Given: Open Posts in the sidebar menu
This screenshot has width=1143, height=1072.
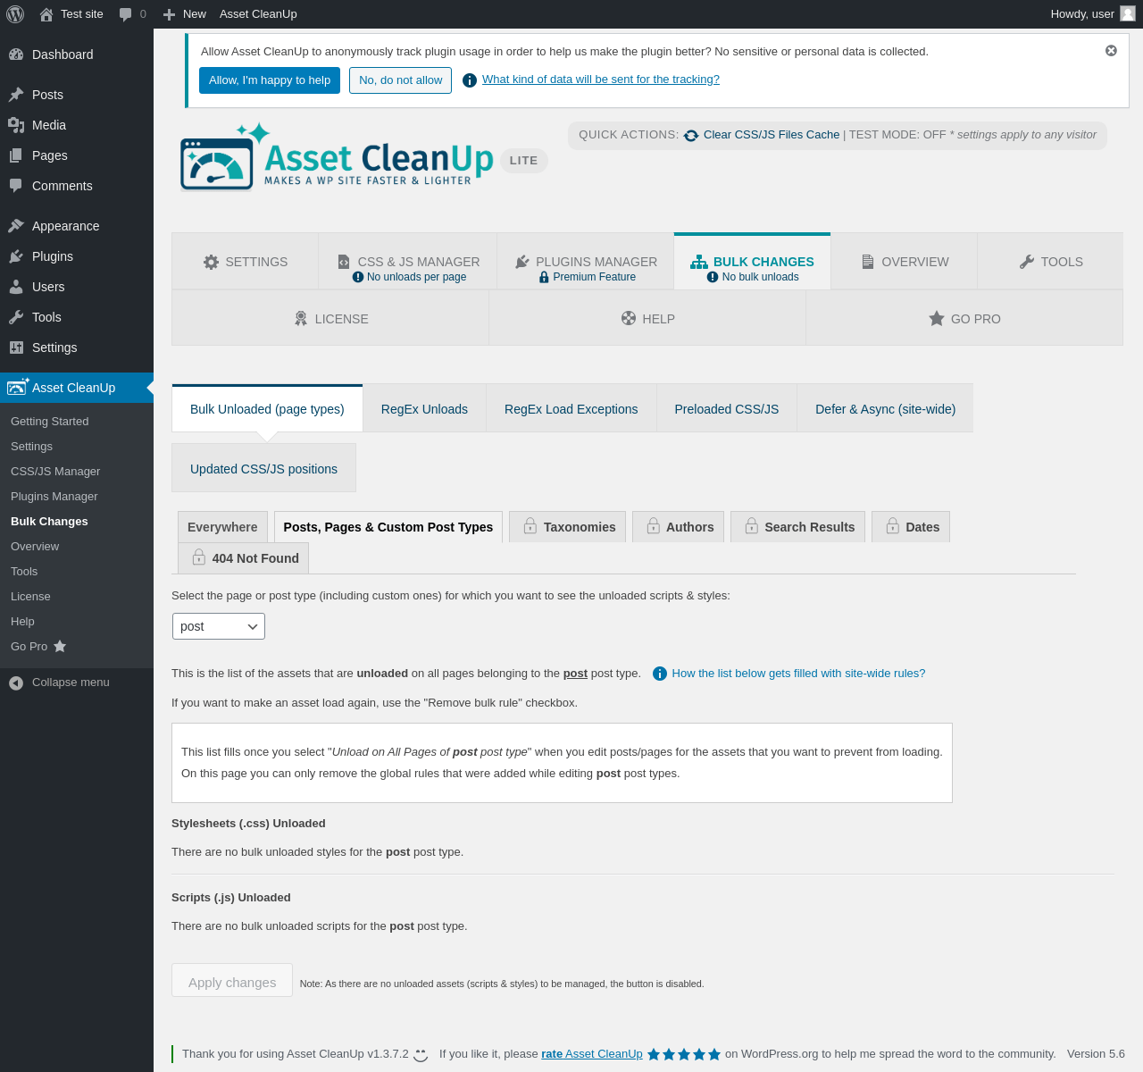Looking at the screenshot, I should pos(77,95).
